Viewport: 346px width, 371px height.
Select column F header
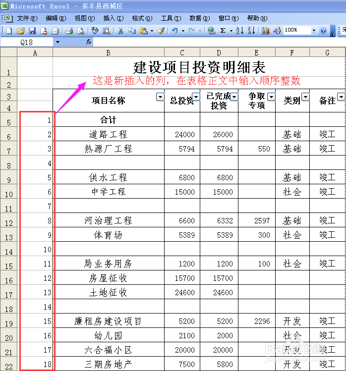(292, 53)
